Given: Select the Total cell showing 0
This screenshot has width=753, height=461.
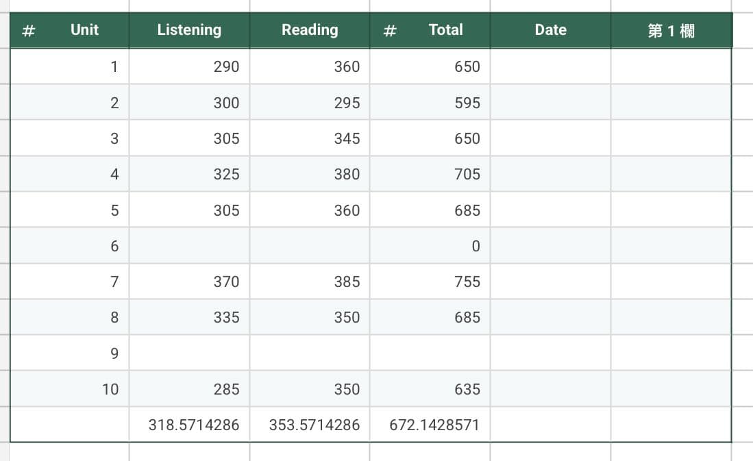Looking at the screenshot, I should 430,245.
